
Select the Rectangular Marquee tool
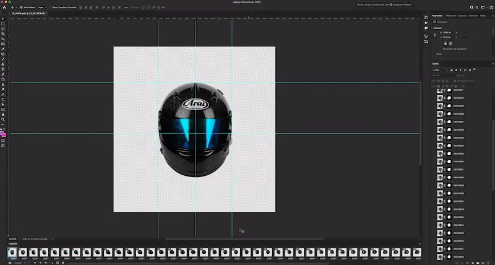[3, 24]
